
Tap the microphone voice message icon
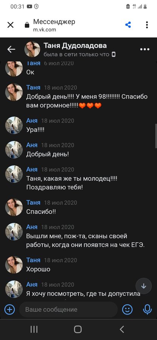(x=147, y=309)
